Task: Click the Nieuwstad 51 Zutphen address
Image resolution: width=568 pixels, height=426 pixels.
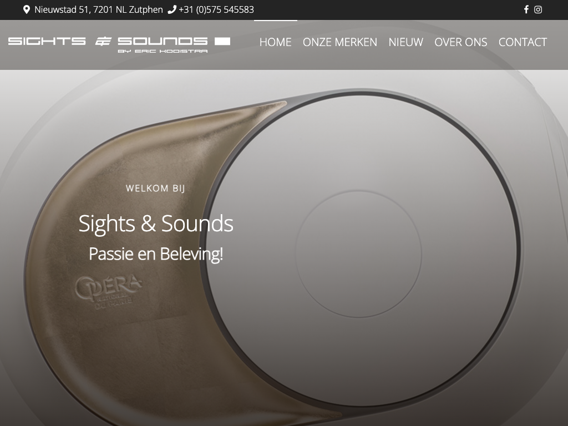Action: tap(99, 9)
